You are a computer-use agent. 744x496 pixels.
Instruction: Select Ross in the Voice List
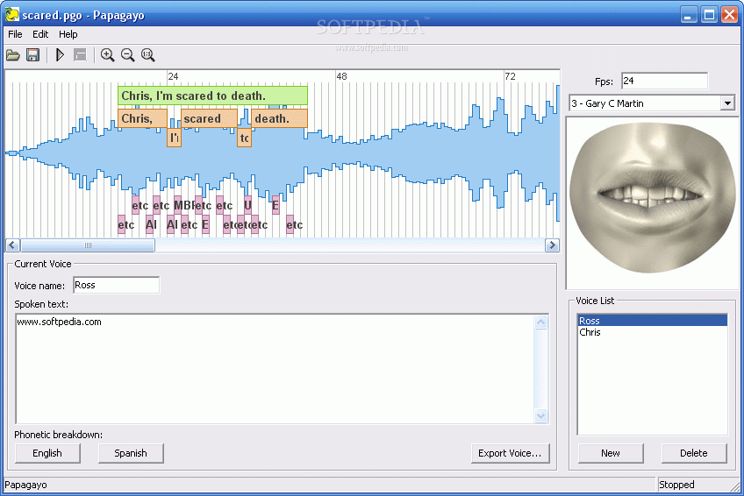652,321
